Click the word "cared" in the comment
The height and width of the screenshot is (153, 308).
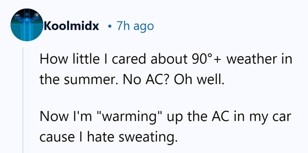click(126, 60)
